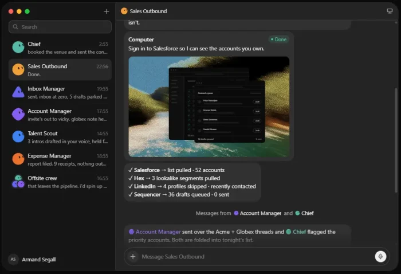The height and width of the screenshot is (274, 401).
Task: Click the Salesforce list pulled line
Action: [176, 170]
